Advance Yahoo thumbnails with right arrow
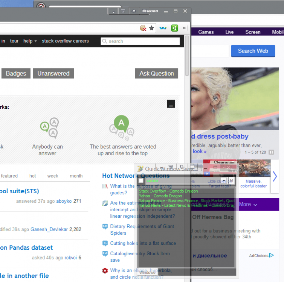284x282 pixels. point(275,176)
